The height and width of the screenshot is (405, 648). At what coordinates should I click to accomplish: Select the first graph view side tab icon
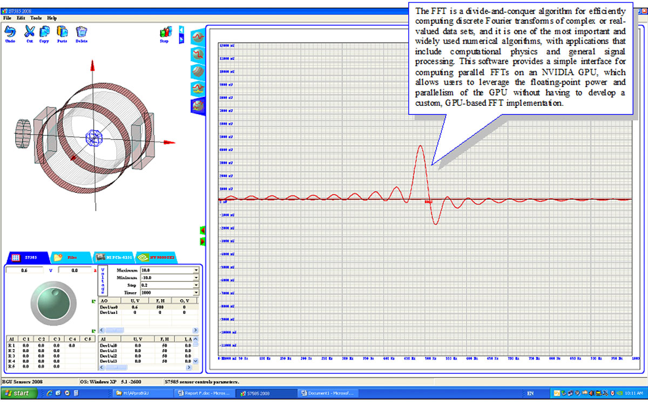point(198,38)
